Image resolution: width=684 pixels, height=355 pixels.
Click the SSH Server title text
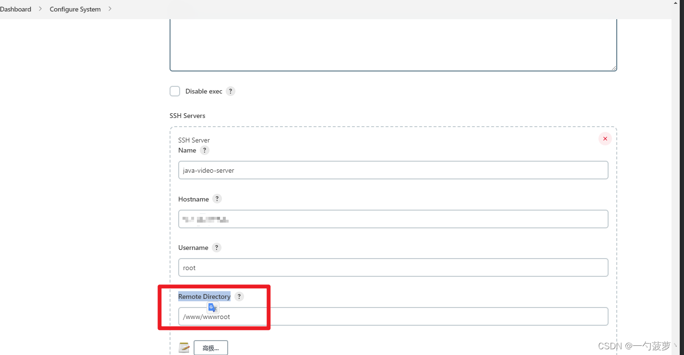tap(194, 140)
